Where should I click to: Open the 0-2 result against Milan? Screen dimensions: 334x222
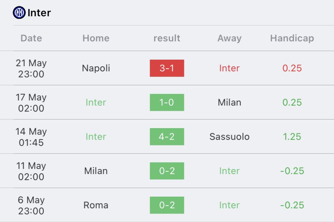point(167,171)
